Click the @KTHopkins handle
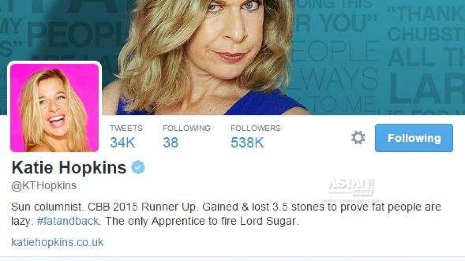Screen dimensions: 465x261 click(x=44, y=186)
